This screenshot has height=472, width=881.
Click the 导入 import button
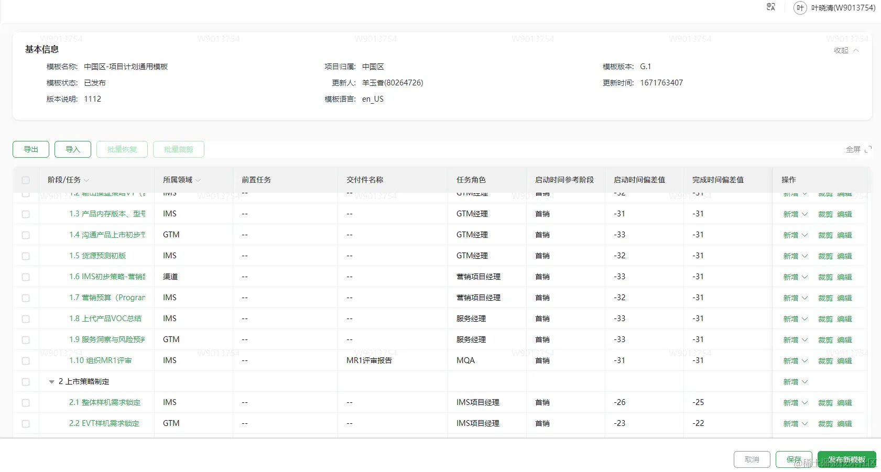coord(73,149)
